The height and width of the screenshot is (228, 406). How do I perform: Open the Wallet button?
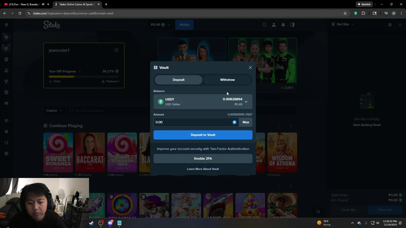pyautogui.click(x=185, y=25)
